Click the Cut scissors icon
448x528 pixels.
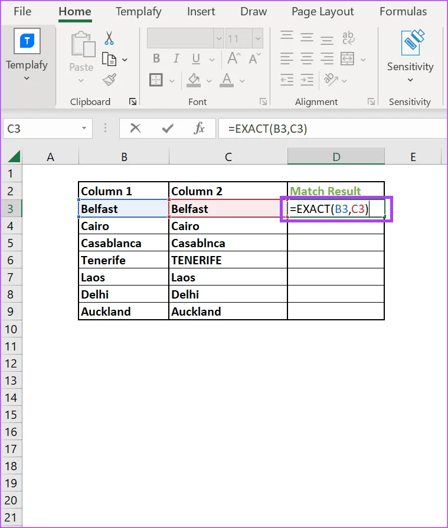coord(109,38)
